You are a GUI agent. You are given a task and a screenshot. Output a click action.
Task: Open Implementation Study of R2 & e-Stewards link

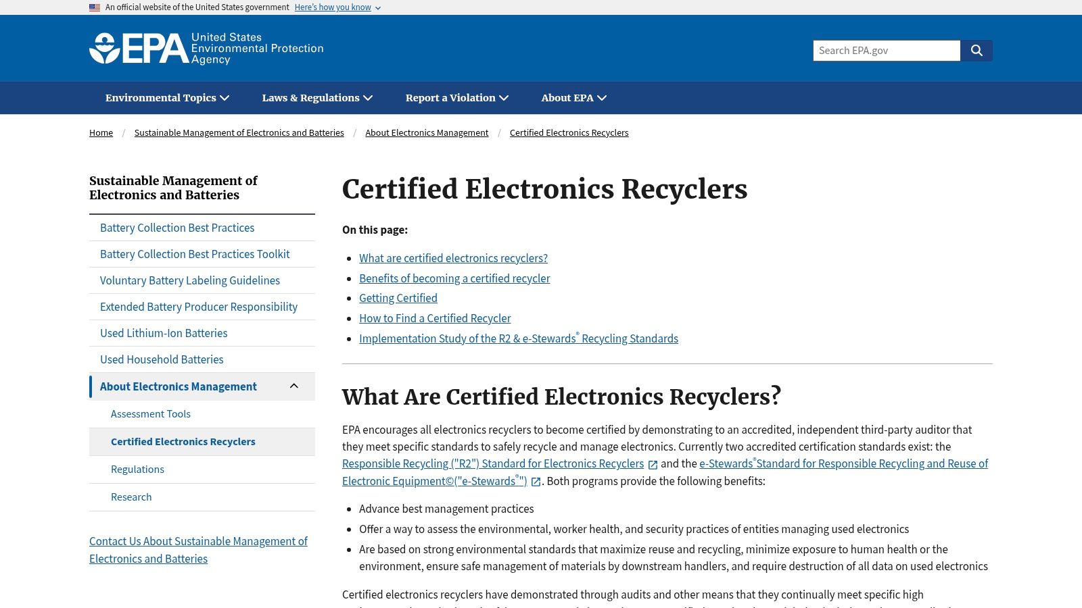click(519, 338)
